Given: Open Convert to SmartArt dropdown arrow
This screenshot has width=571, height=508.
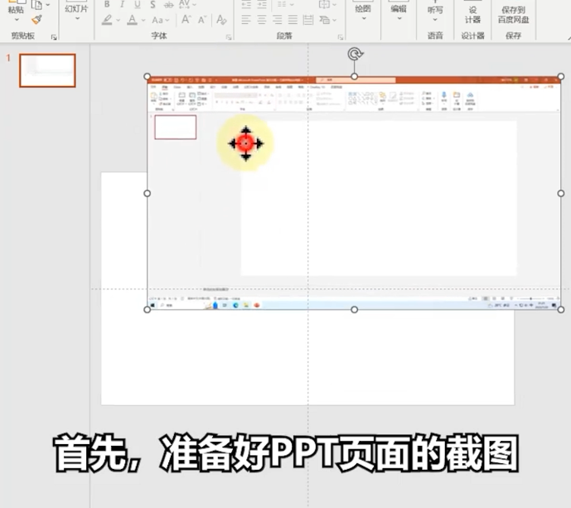Looking at the screenshot, I should click(x=334, y=21).
